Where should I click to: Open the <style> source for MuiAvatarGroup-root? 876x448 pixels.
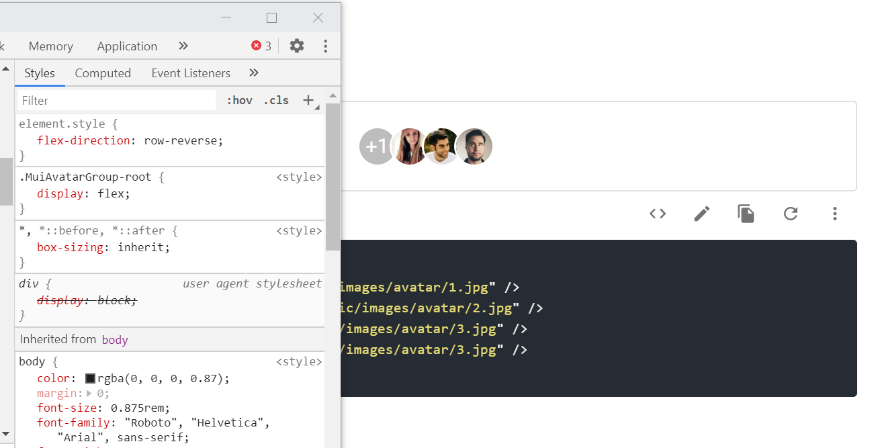[x=298, y=176]
